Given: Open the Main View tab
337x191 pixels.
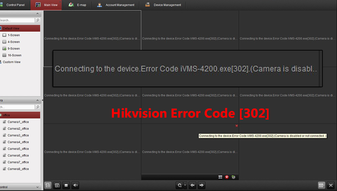Looking at the screenshot, I should [x=46, y=5].
